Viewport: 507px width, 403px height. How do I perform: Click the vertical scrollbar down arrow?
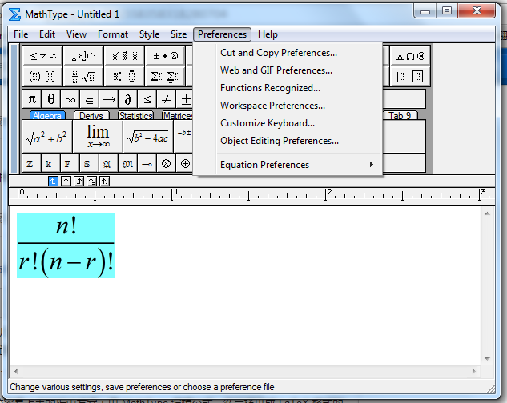coord(487,359)
